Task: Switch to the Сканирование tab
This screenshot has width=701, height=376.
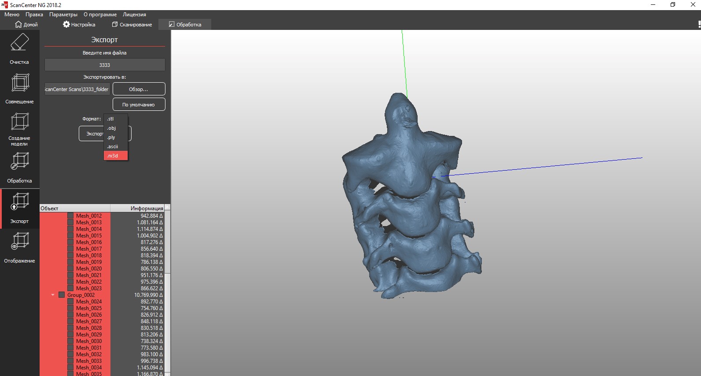Action: [132, 25]
